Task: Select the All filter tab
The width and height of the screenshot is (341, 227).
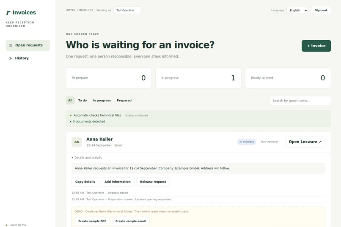Action: coord(70,100)
